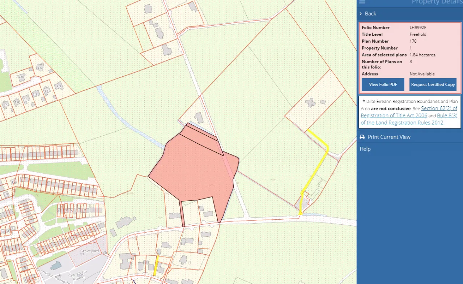The image size is (463, 284).
Task: Click the Property Details panel title
Action: click(x=437, y=2)
